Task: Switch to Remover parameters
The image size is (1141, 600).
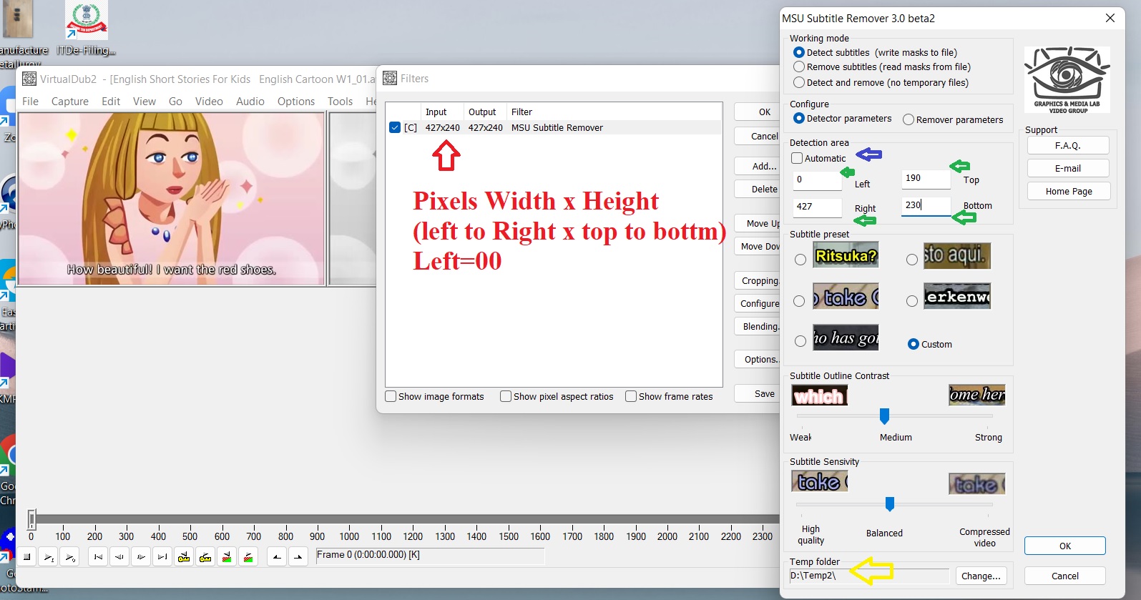Action: point(909,119)
